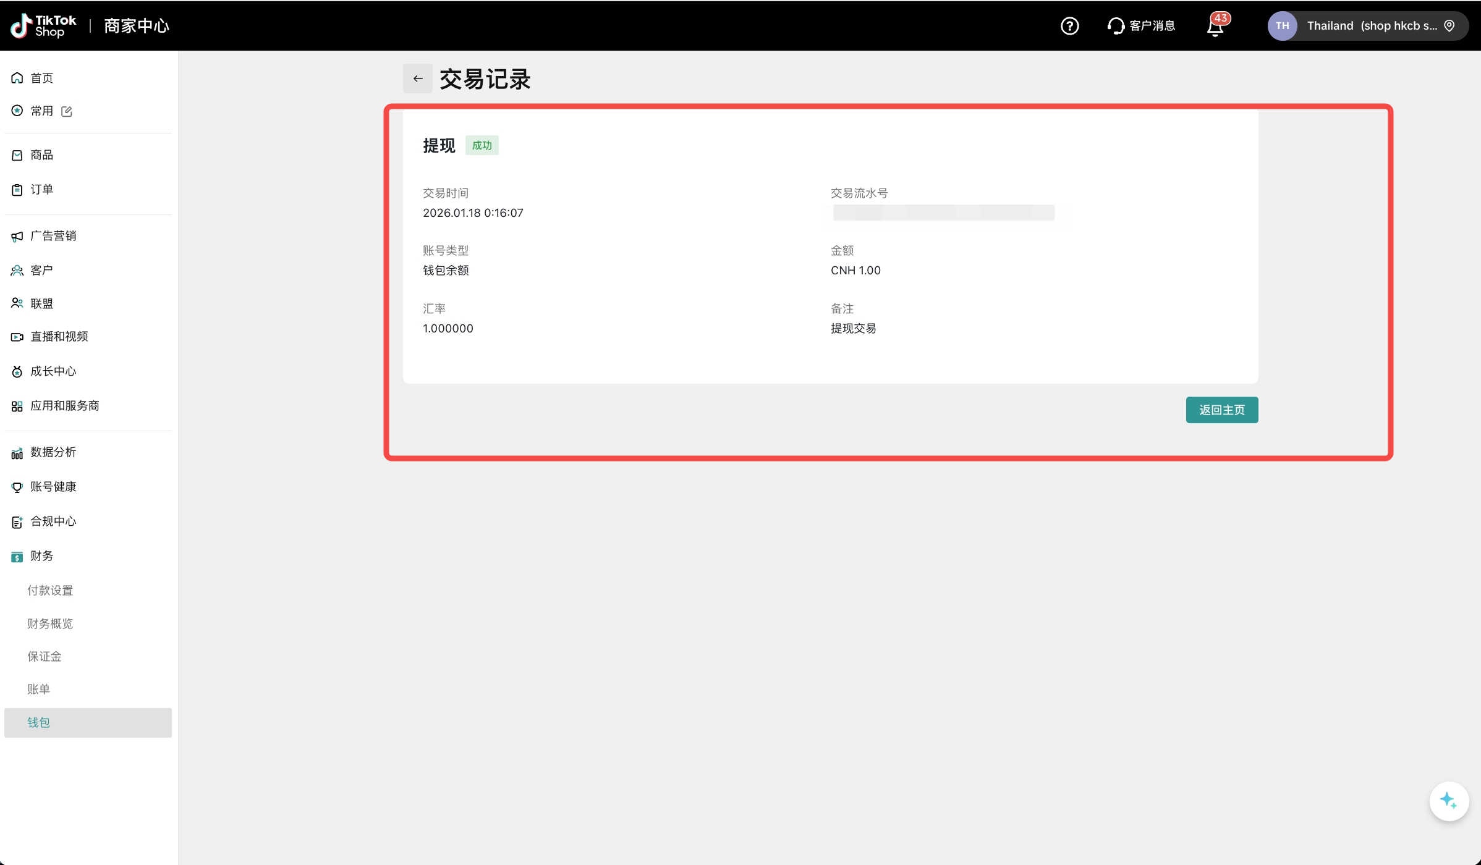Collapse the 财务 sidebar section
This screenshot has height=865, width=1481.
[42, 555]
